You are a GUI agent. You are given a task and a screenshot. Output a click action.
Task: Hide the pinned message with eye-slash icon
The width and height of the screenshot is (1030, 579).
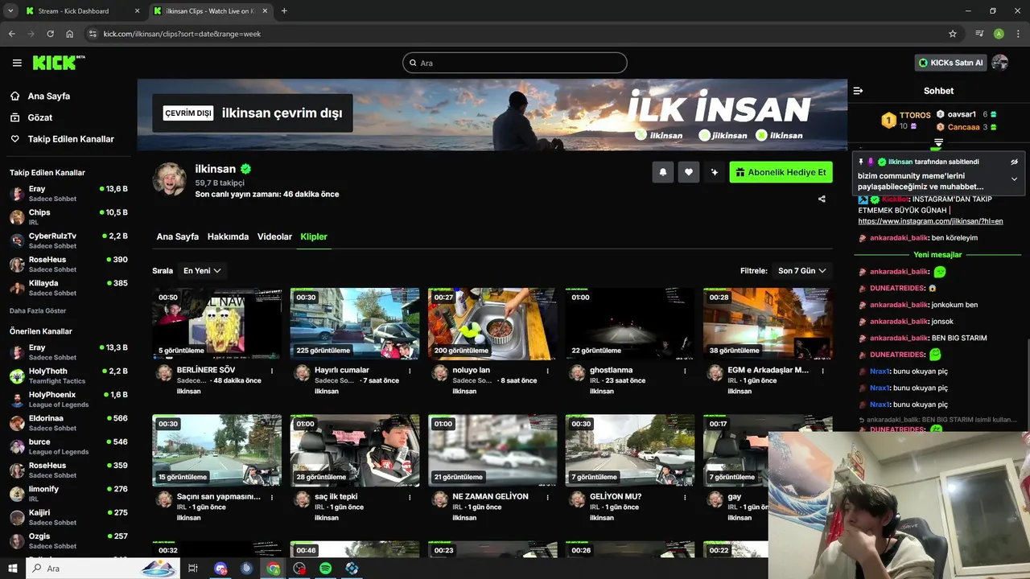tap(1014, 162)
